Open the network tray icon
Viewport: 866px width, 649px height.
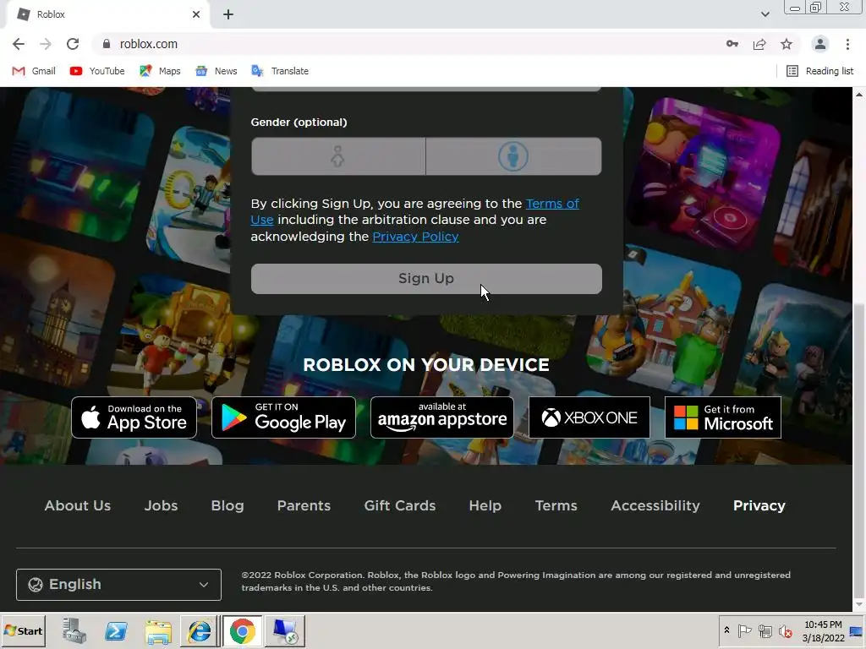point(765,630)
